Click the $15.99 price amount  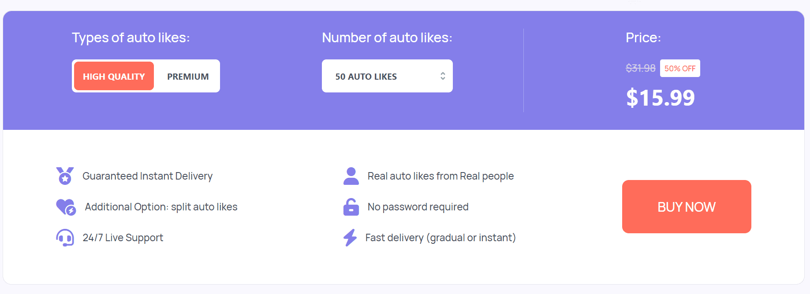[660, 98]
